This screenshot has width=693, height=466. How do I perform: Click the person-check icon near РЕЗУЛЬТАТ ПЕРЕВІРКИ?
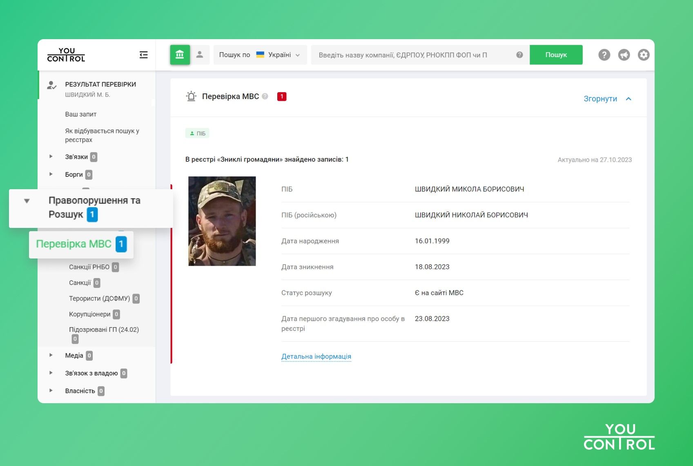coord(51,86)
